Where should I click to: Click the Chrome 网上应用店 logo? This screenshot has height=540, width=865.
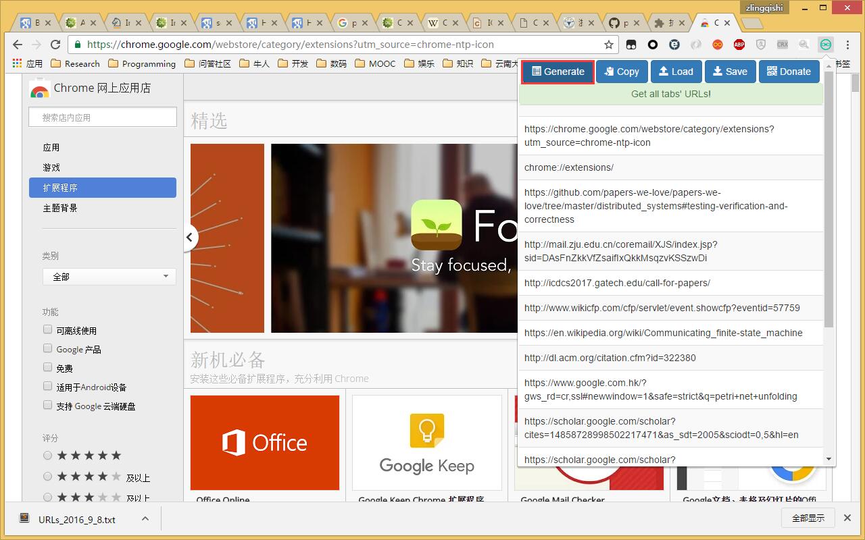[90, 88]
